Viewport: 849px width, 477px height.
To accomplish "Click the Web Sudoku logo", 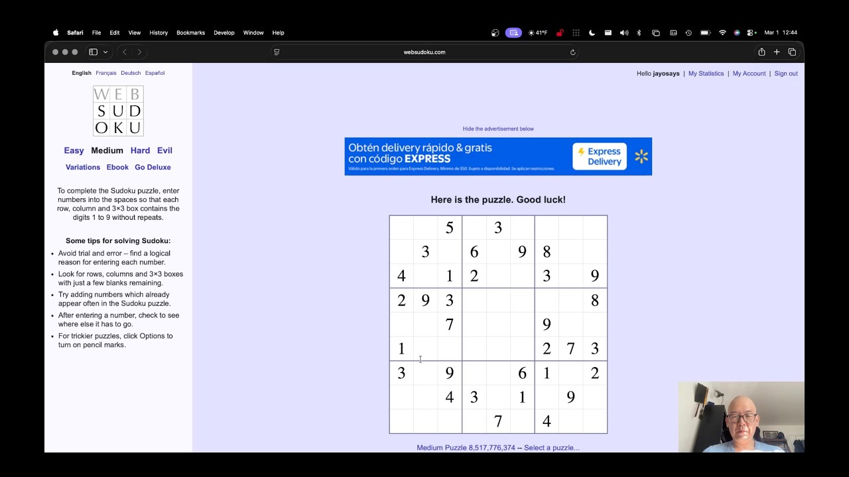I will click(x=118, y=111).
